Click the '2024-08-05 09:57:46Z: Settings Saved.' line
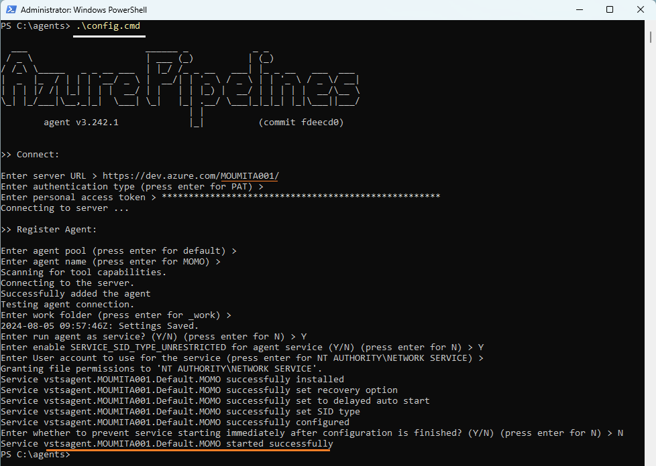 (99, 325)
